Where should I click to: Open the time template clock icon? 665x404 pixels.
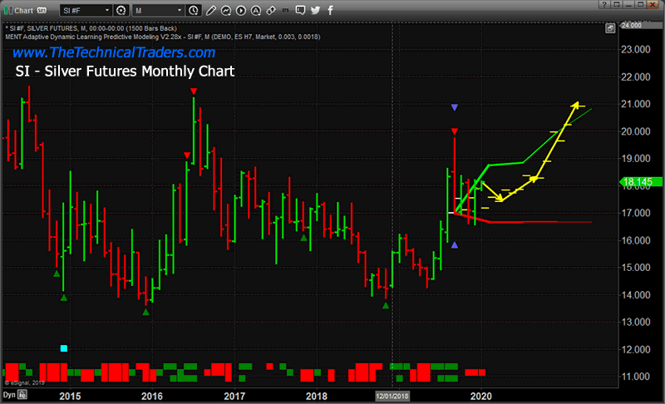(x=194, y=11)
